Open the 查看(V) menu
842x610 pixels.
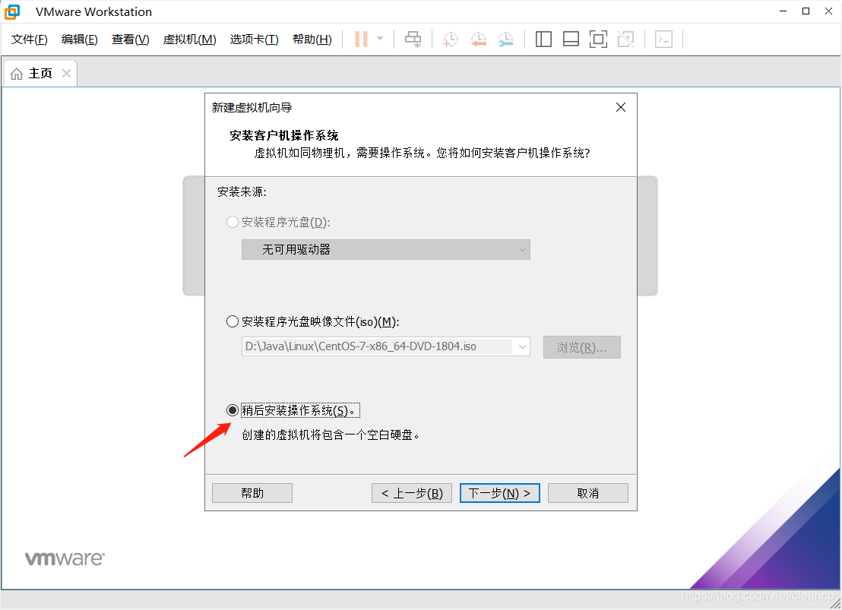pyautogui.click(x=131, y=40)
